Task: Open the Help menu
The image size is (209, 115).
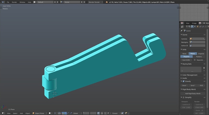Action: point(29,2)
